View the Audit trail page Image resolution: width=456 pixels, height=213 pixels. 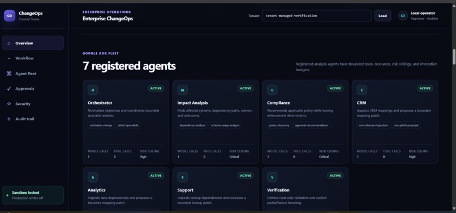[x=33, y=119]
